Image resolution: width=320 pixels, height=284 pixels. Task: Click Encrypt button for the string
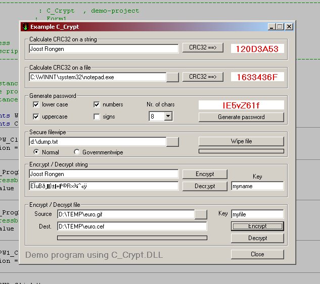(204, 174)
